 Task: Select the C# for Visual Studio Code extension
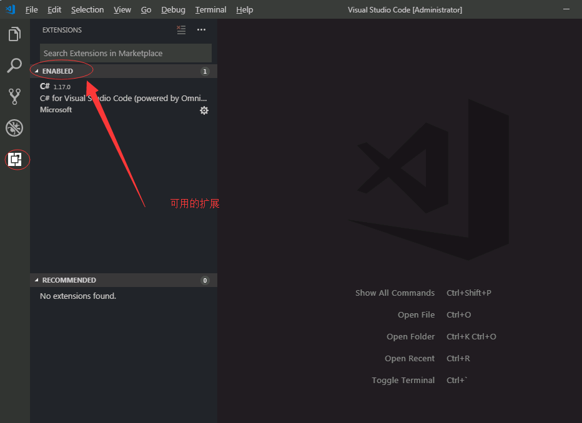point(124,99)
